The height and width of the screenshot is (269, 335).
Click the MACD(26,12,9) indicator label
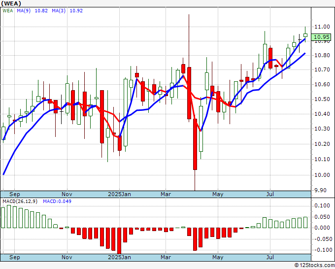coord(20,202)
